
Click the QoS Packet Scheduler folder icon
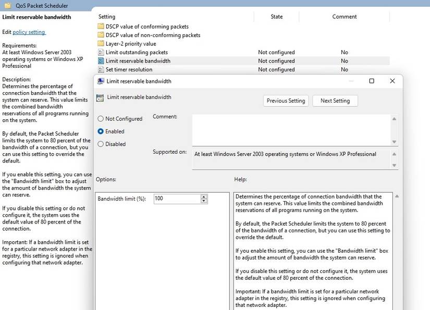pos(8,6)
